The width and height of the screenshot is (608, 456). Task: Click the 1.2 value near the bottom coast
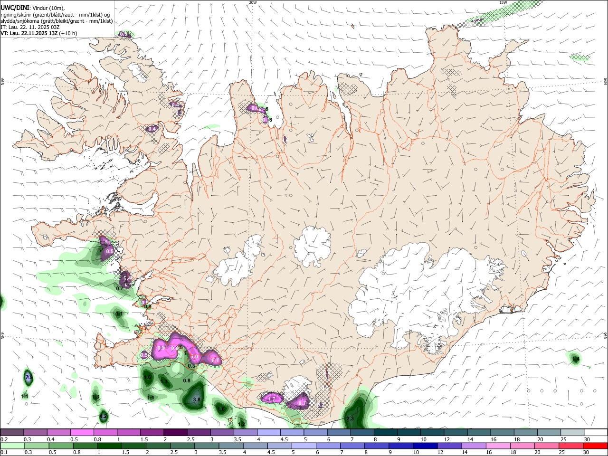coord(241,424)
